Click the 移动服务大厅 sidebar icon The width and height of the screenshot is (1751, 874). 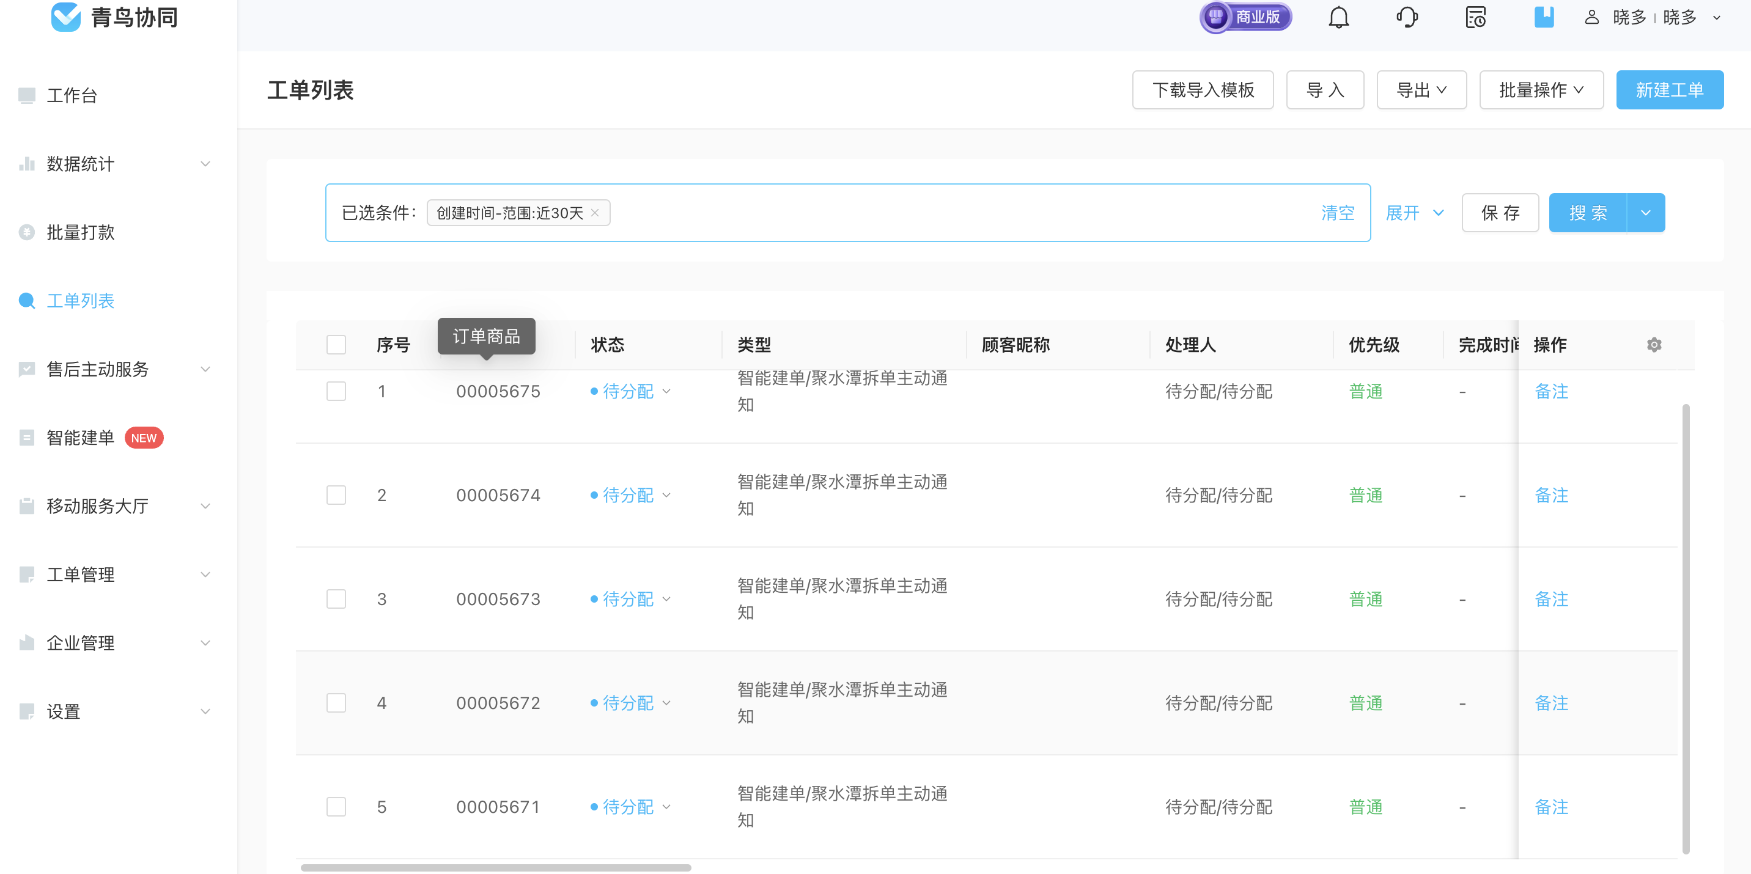pyautogui.click(x=26, y=505)
